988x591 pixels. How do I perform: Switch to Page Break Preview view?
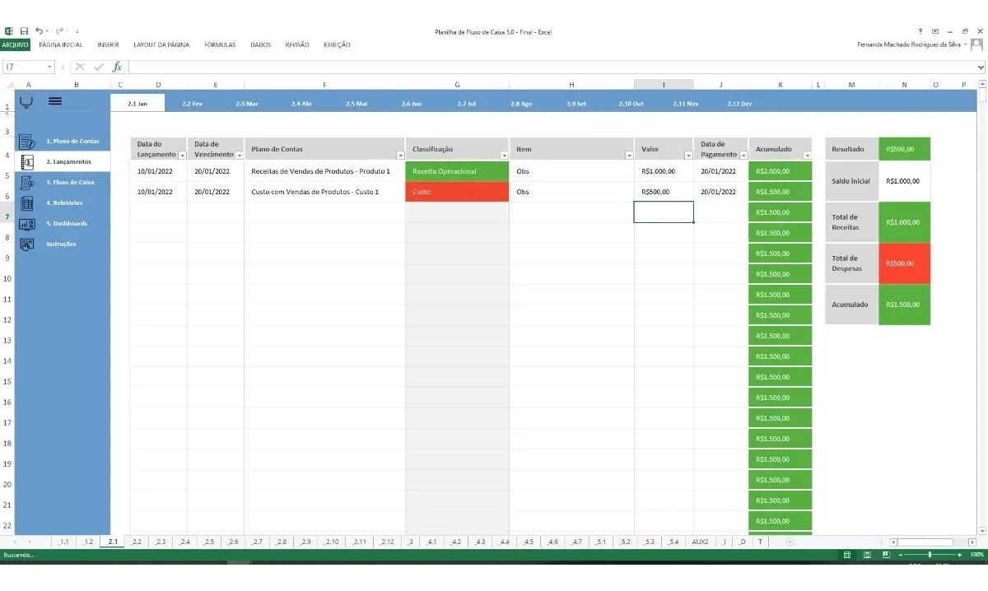pyautogui.click(x=886, y=556)
